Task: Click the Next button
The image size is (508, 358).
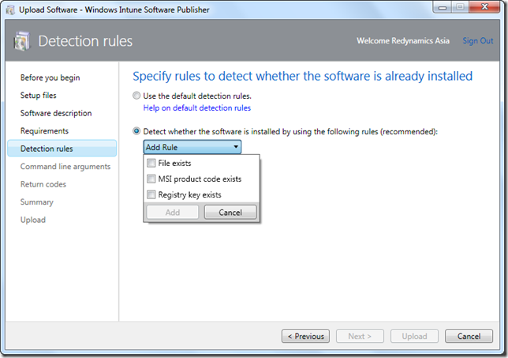Action: (360, 336)
